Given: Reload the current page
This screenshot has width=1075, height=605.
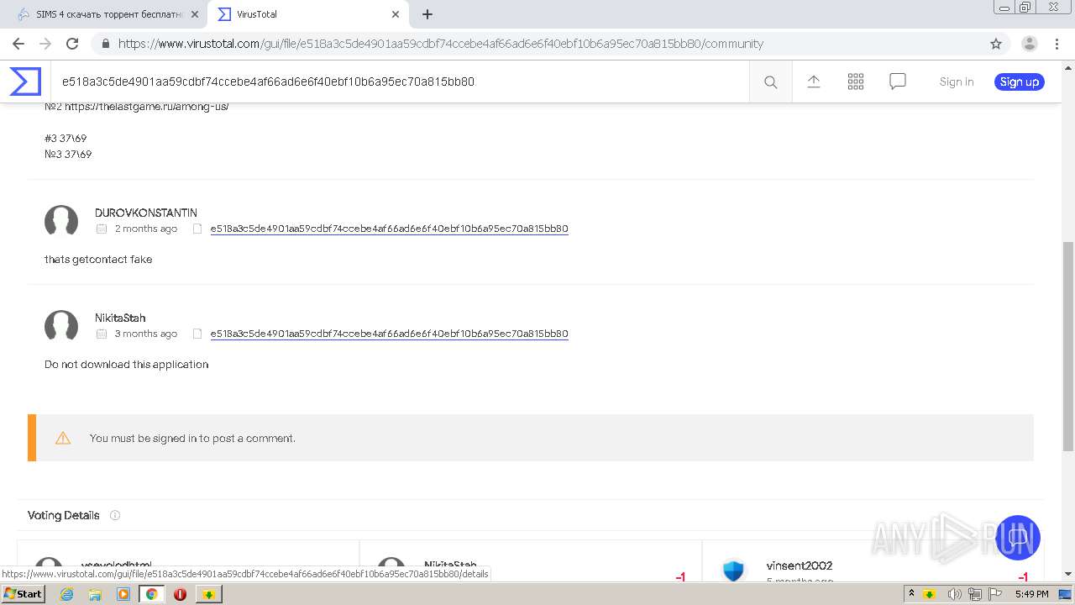Looking at the screenshot, I should (x=72, y=44).
